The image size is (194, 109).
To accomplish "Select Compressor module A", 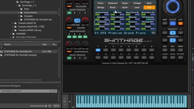I will 69,58.
